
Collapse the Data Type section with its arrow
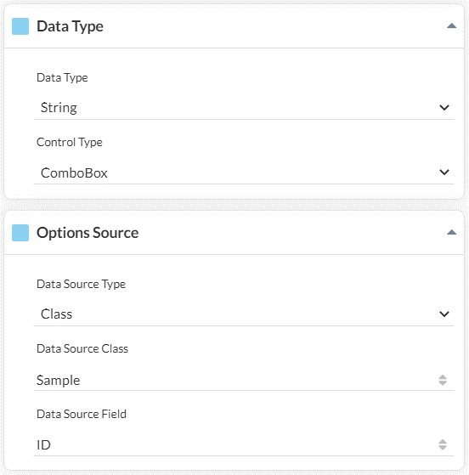[x=451, y=25]
